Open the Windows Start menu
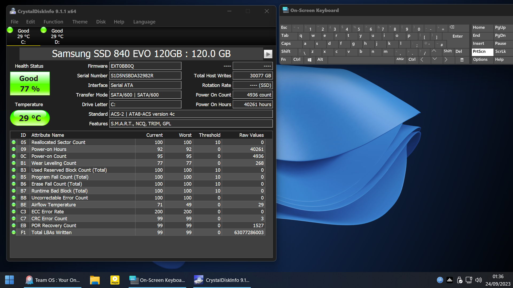 pyautogui.click(x=10, y=280)
